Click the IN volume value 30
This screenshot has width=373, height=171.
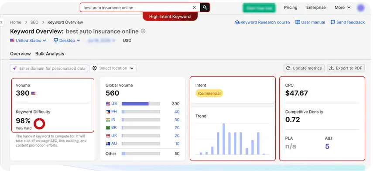[x=177, y=120]
